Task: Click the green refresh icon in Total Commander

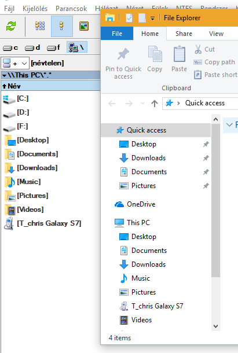Action: (x=11, y=26)
